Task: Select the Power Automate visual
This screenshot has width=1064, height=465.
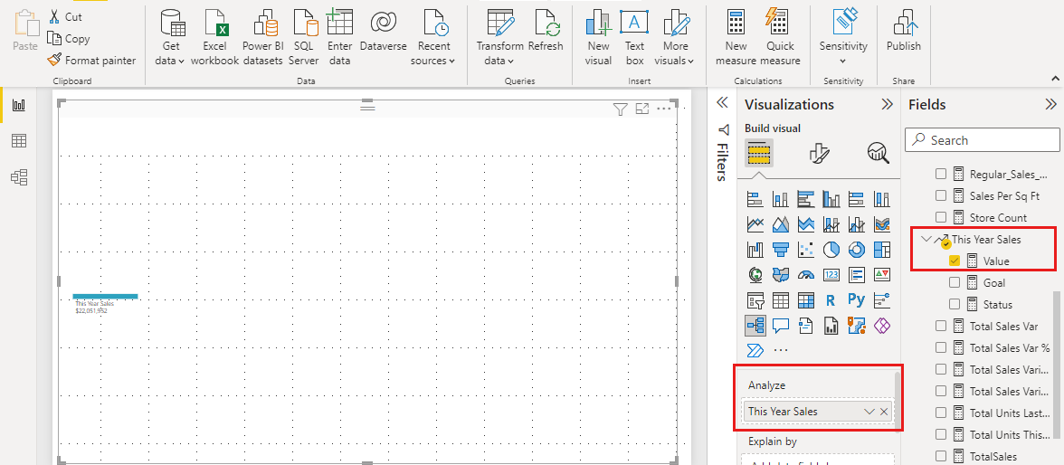Action: click(755, 350)
